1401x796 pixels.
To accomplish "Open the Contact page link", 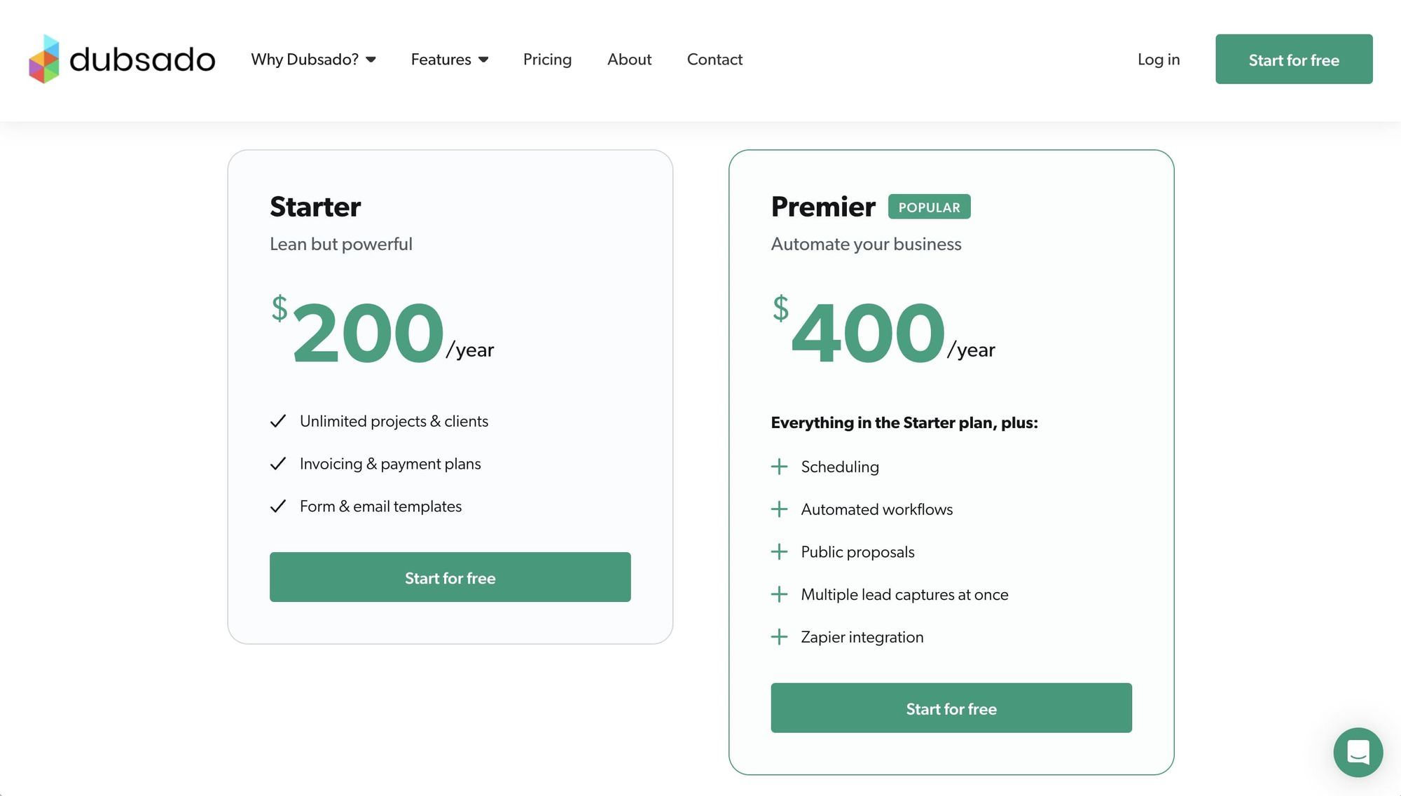I will [x=715, y=60].
